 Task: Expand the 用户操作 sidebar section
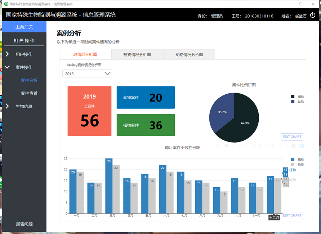[x=24, y=54]
